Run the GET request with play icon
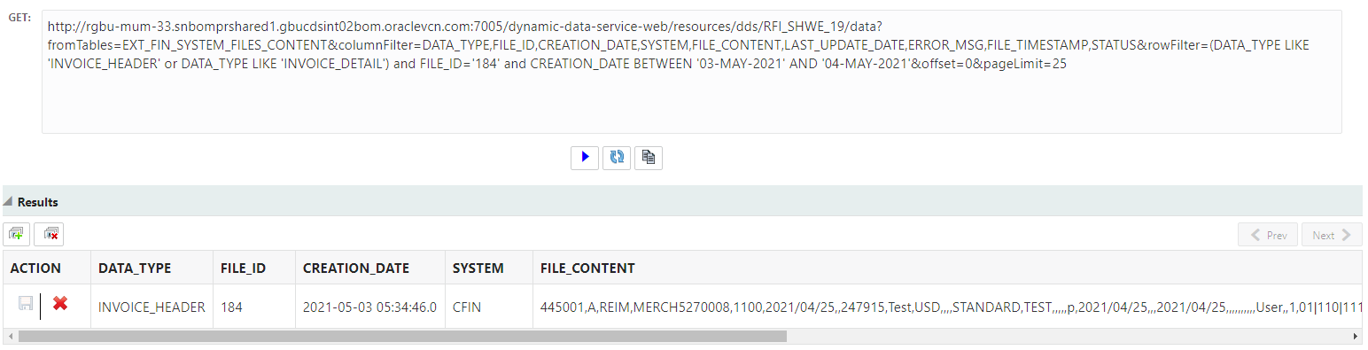The height and width of the screenshot is (350, 1368). pos(585,157)
